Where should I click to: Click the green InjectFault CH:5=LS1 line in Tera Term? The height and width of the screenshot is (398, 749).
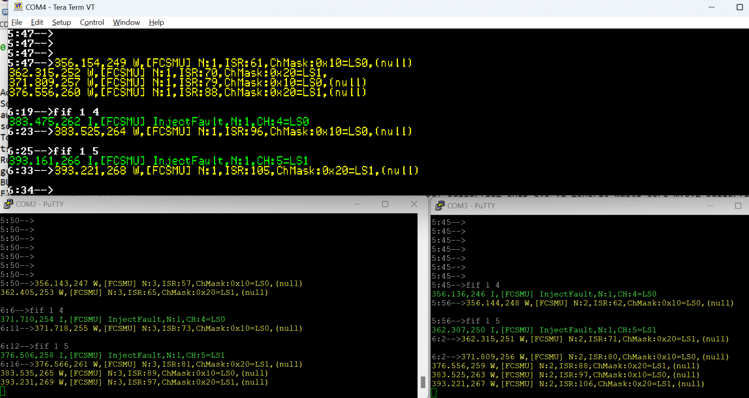(158, 161)
